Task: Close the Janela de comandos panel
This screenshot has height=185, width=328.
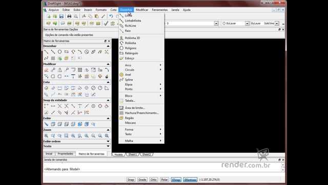Action: point(283,160)
